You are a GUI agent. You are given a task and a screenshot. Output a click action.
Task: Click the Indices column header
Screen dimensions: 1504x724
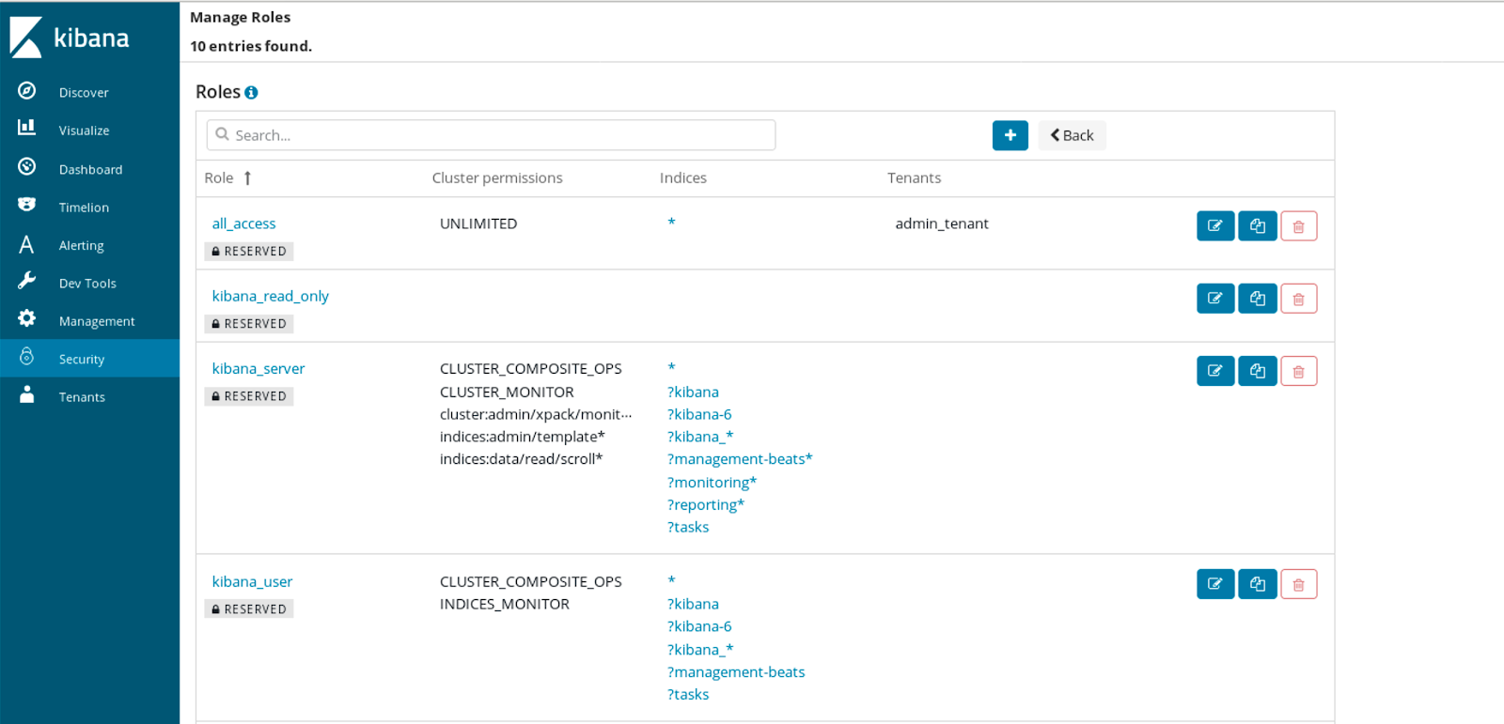(683, 177)
